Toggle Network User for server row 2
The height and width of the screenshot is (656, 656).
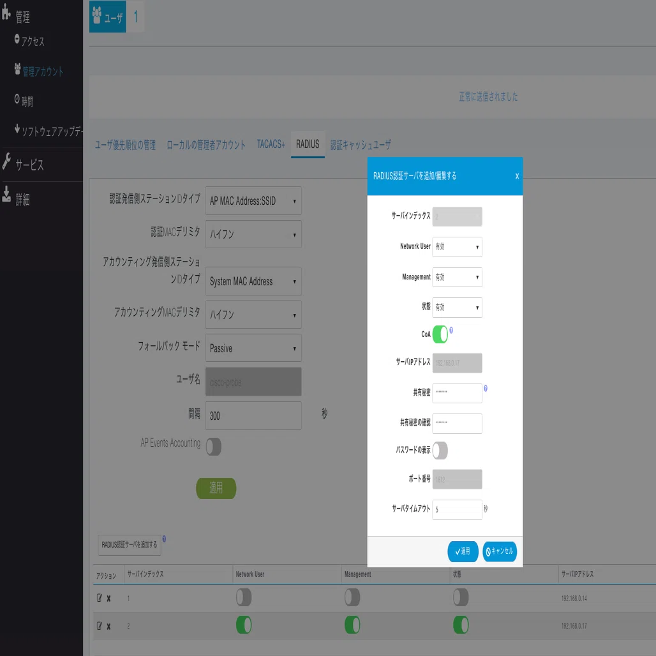(x=244, y=625)
